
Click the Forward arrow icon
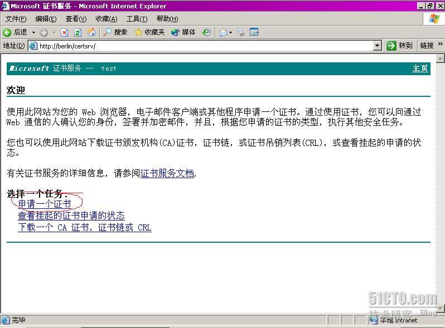43,33
